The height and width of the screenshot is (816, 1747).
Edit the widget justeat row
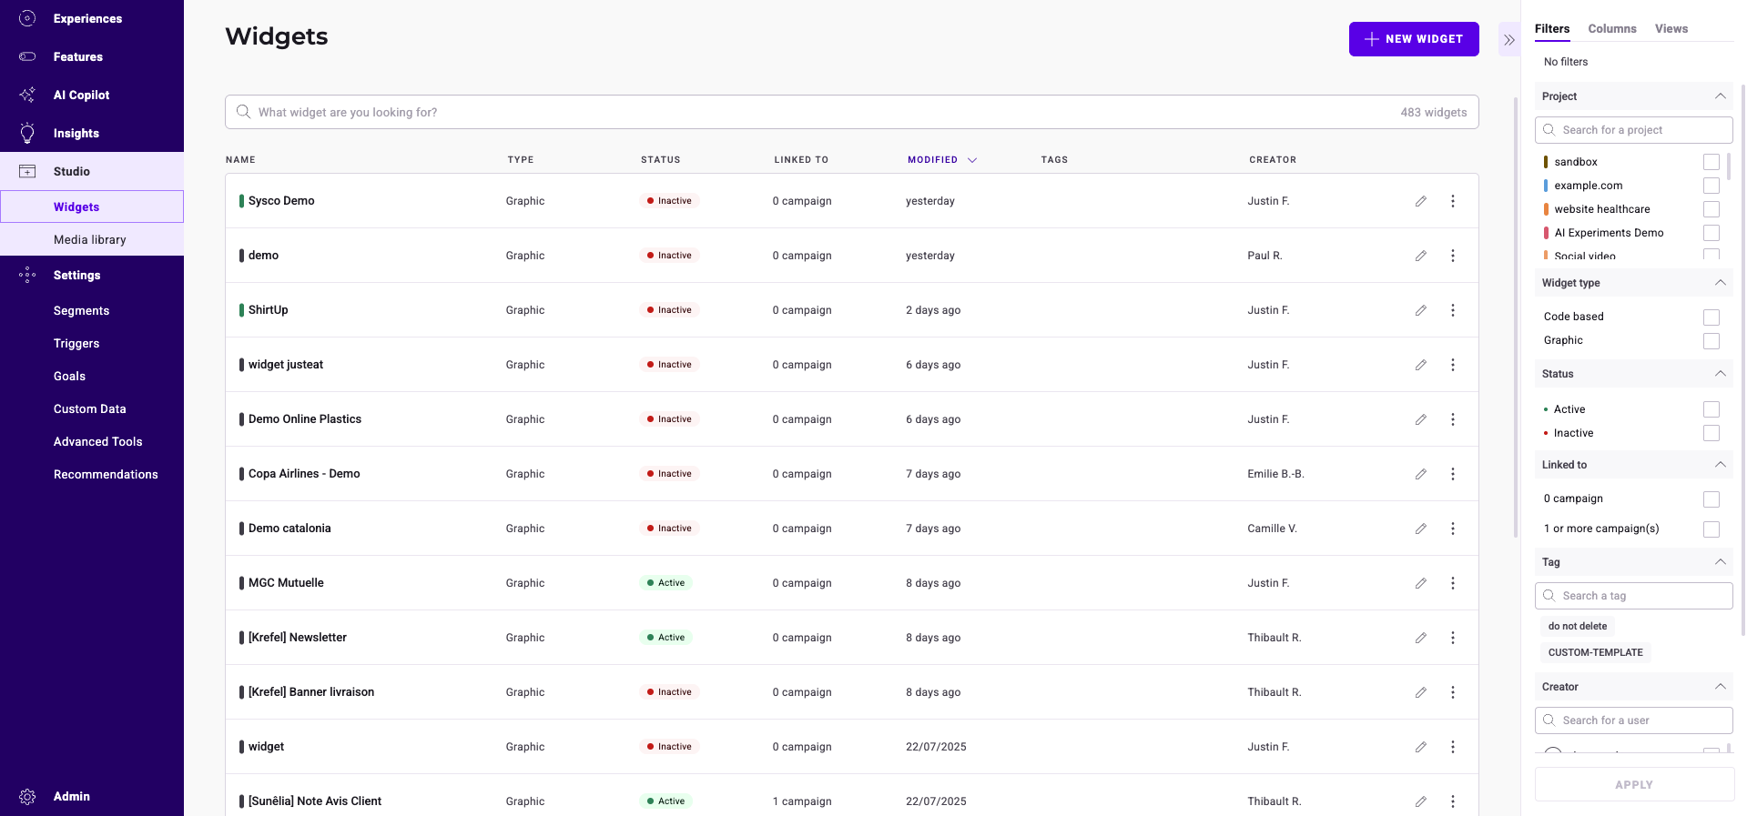(x=1420, y=365)
